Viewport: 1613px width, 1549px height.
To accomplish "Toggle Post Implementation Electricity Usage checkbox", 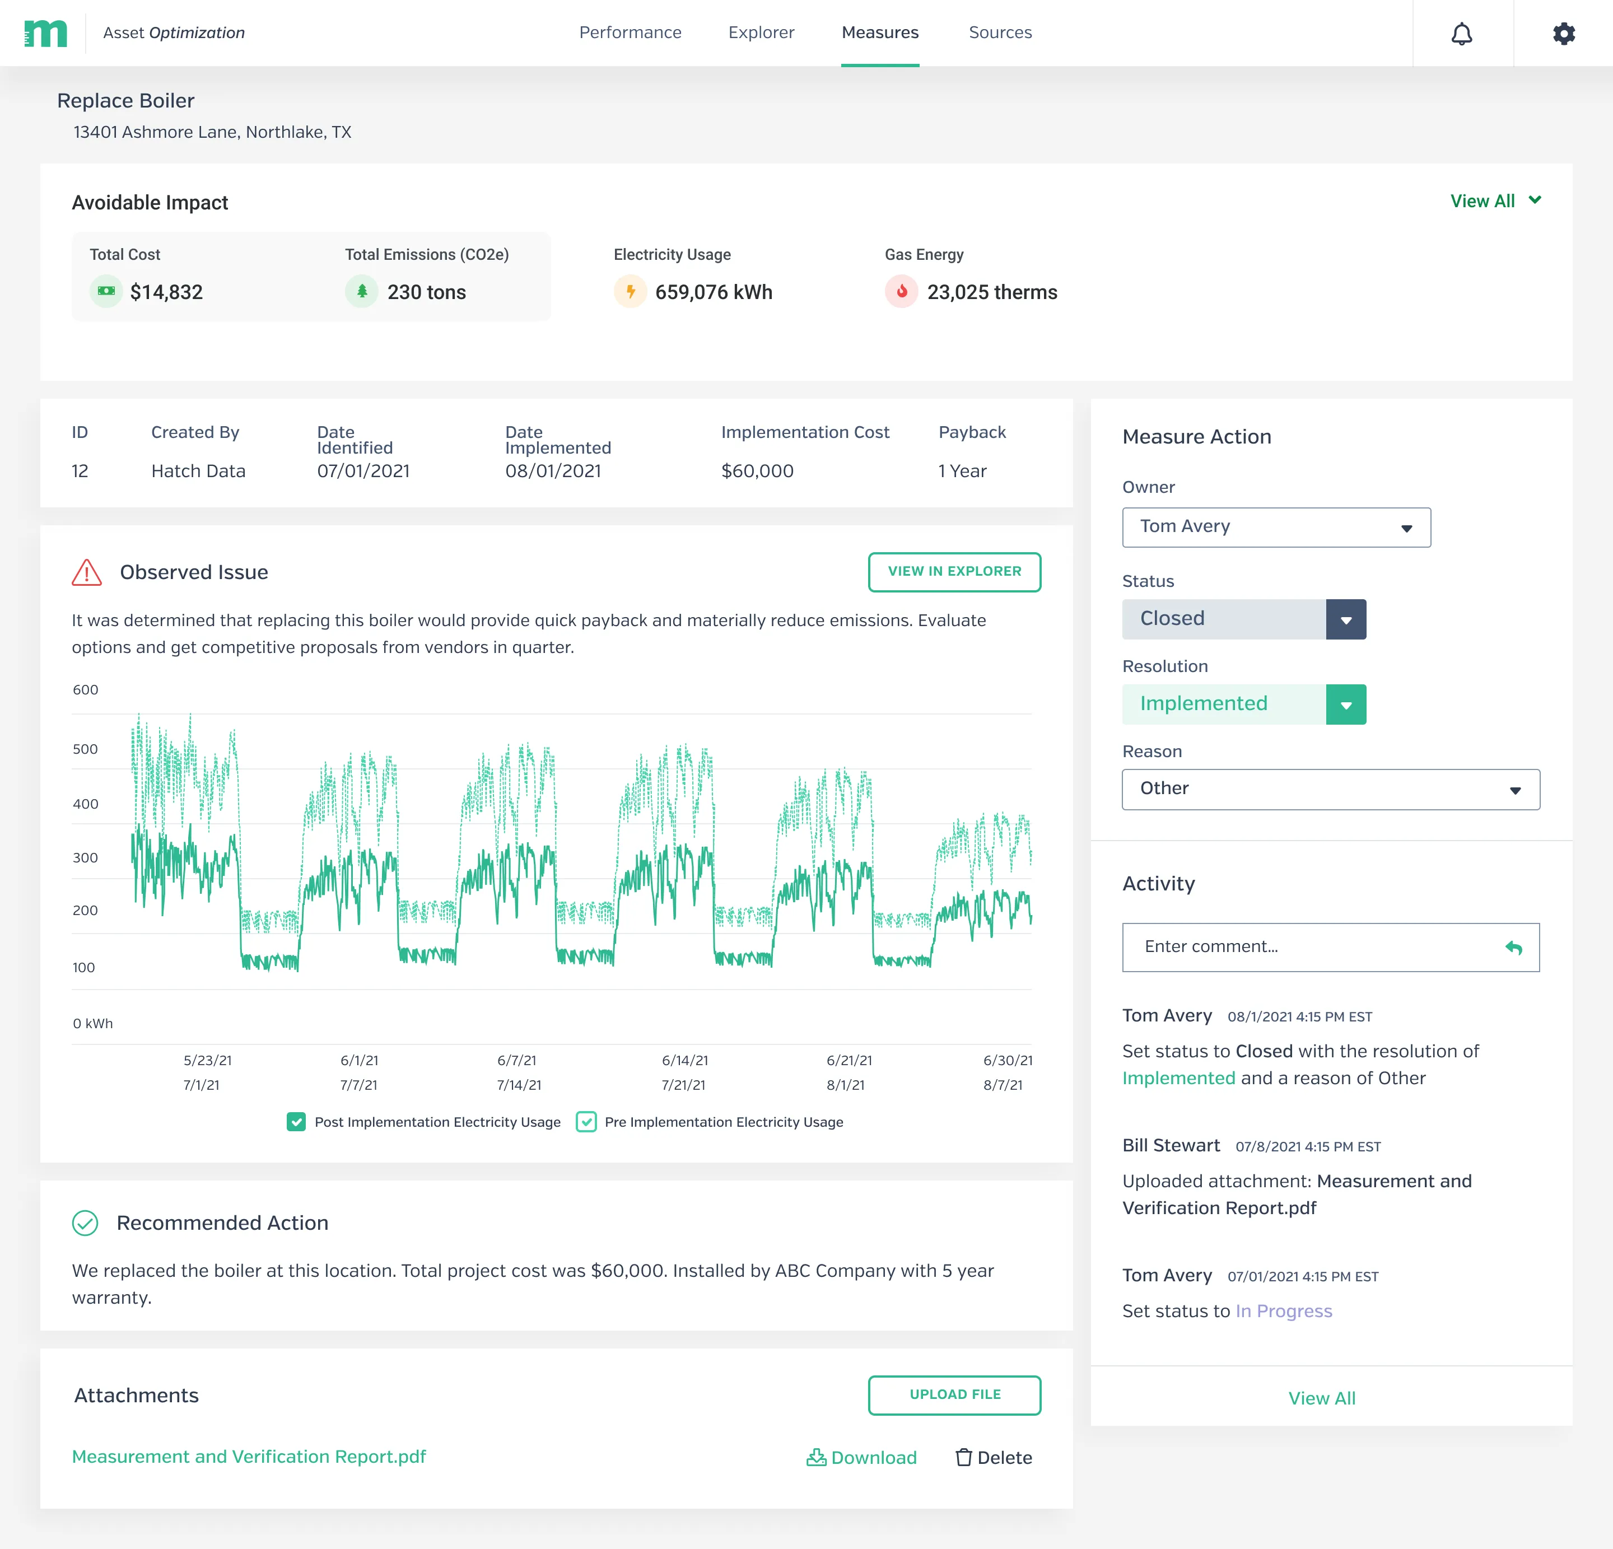I will coord(296,1122).
